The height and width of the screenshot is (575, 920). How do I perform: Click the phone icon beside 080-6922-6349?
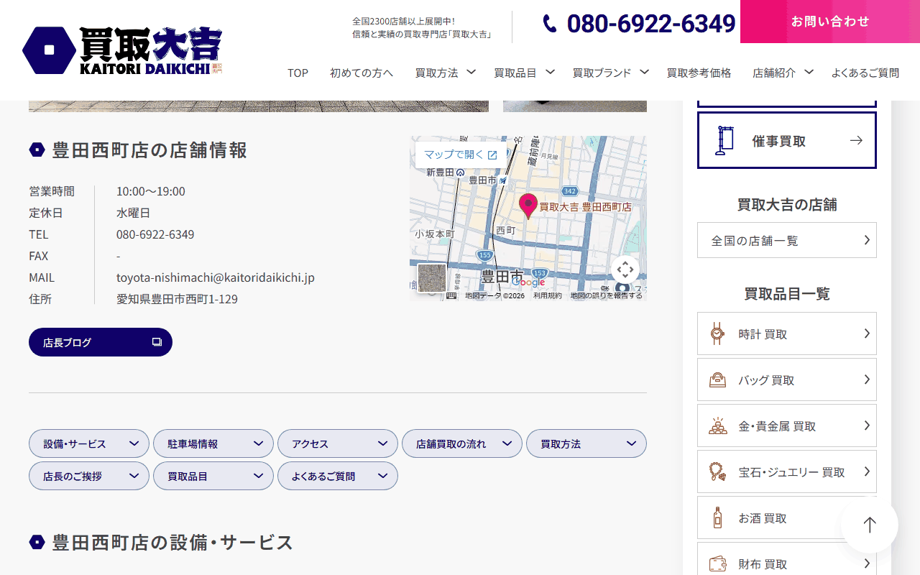550,24
